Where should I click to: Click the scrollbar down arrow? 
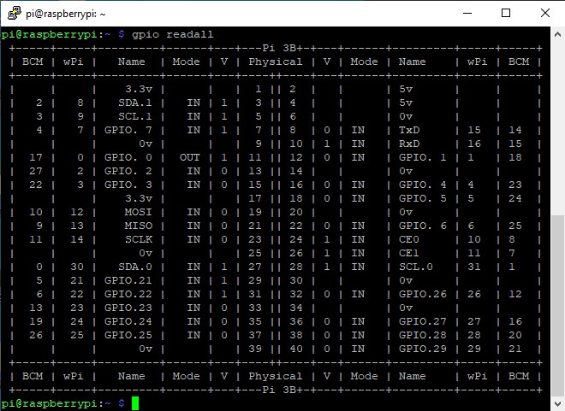pos(557,403)
